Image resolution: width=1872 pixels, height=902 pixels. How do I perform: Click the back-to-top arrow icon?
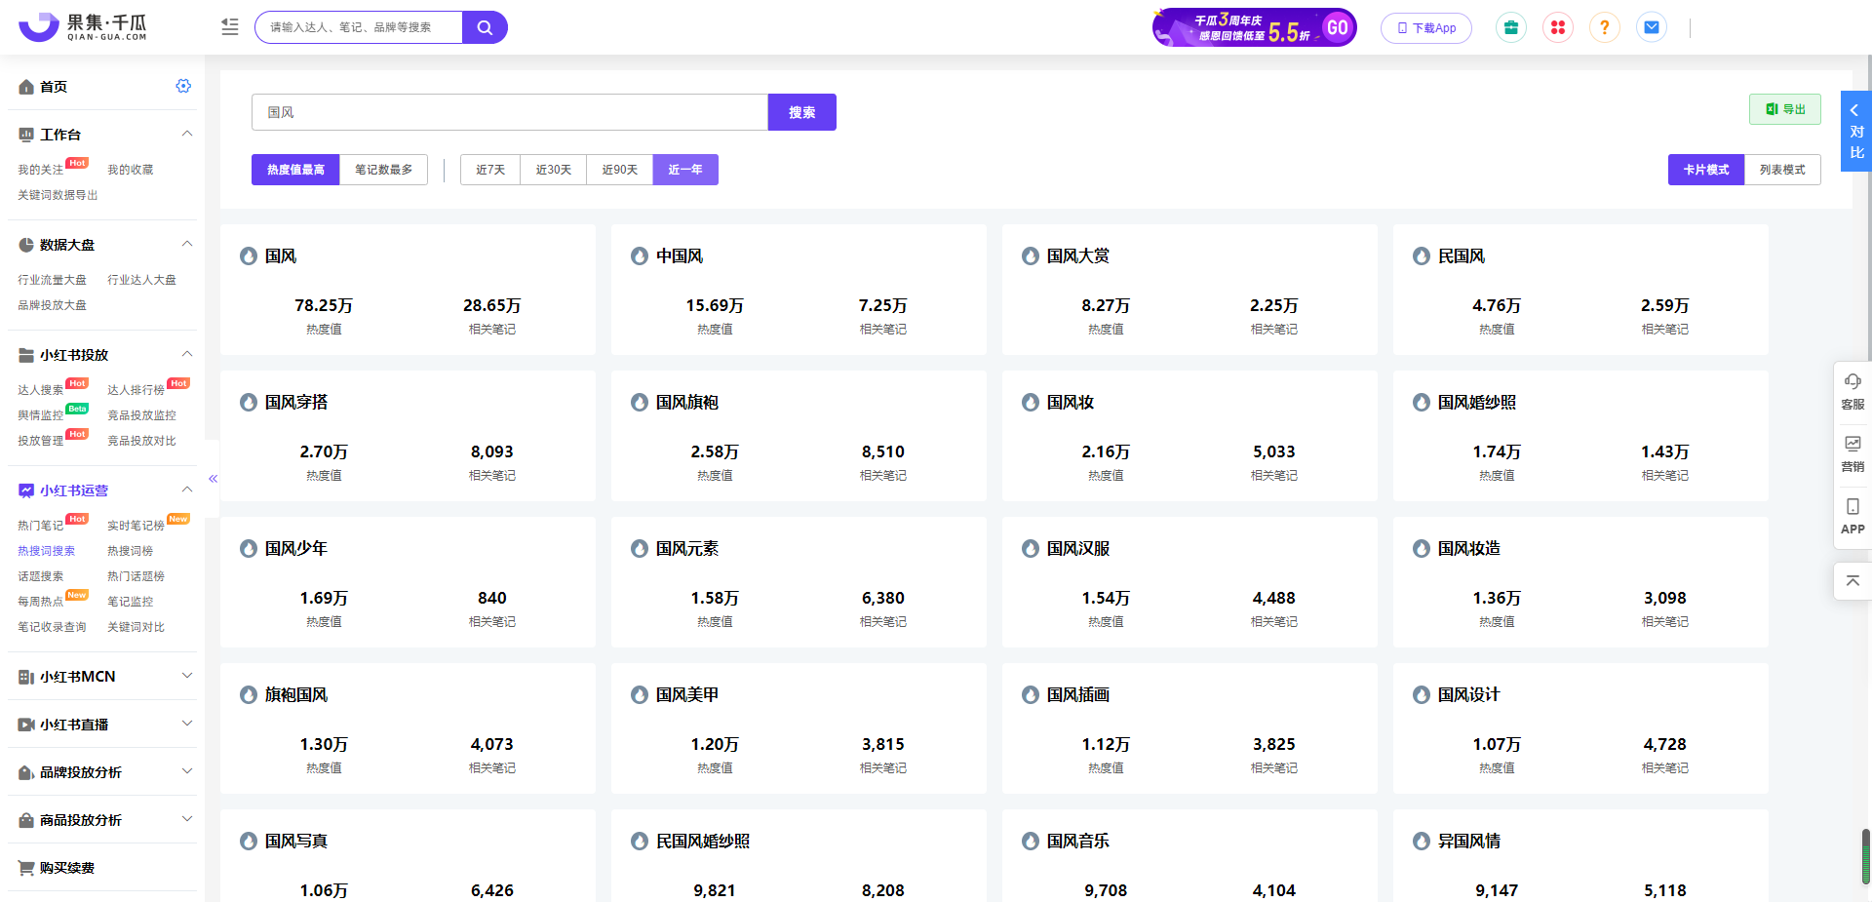1852,580
